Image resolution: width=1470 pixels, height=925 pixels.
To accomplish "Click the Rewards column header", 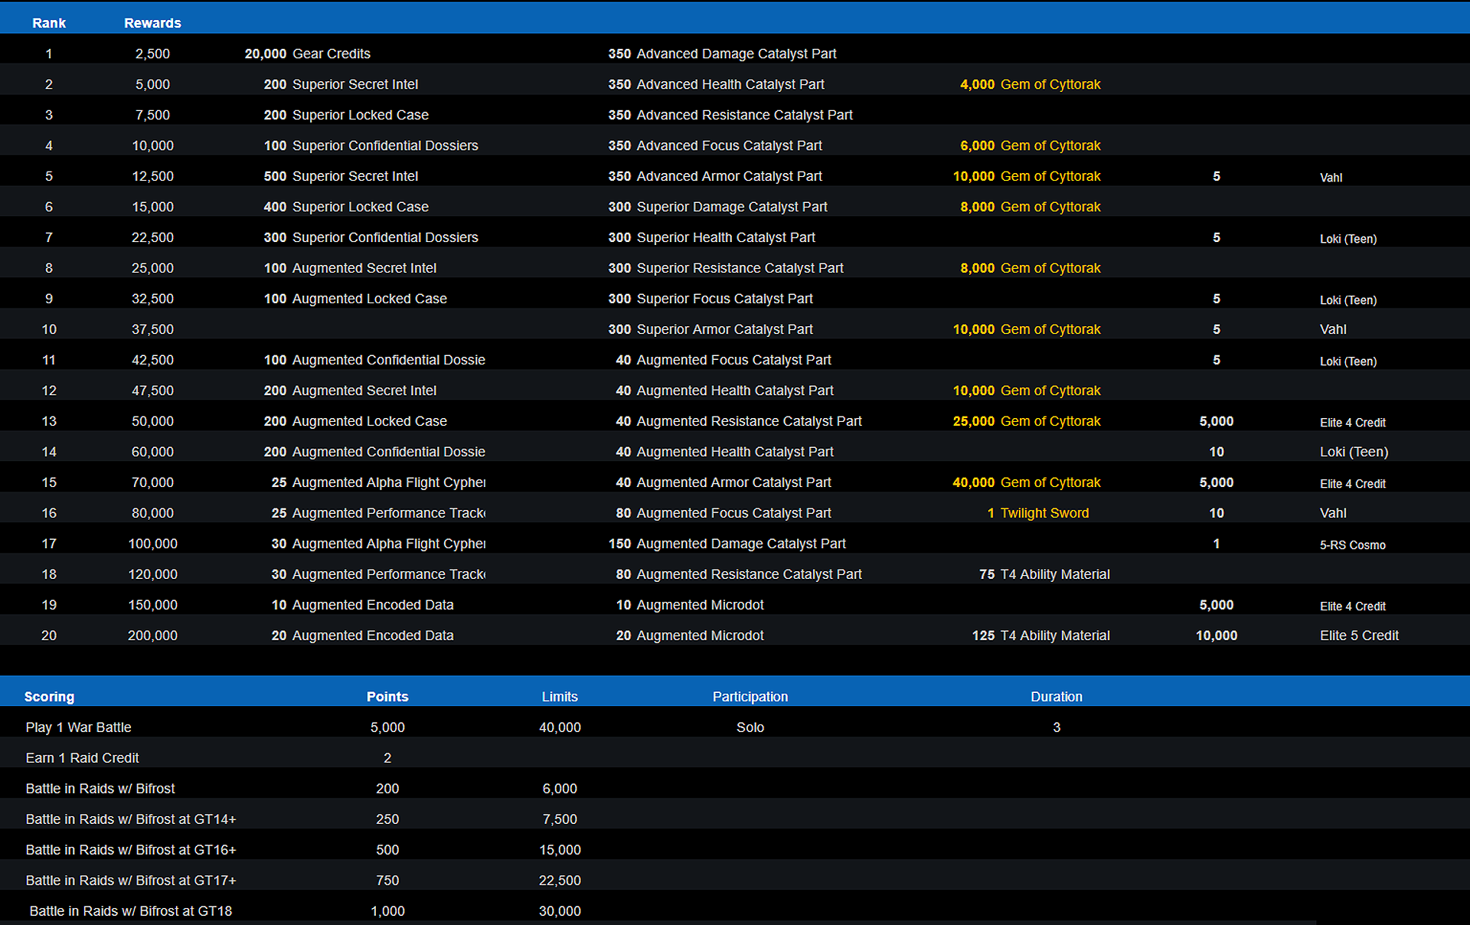I will coord(152,23).
